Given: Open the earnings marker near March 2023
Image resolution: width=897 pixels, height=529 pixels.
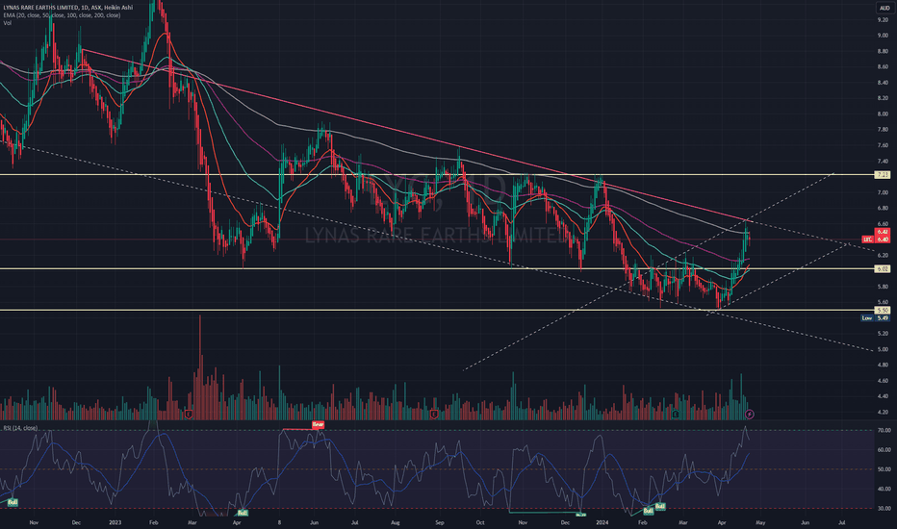Looking at the screenshot, I should (x=189, y=414).
